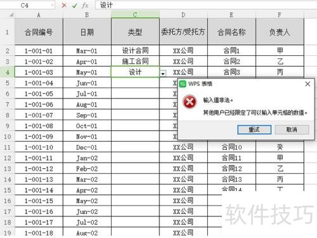Click cell 合同11
This screenshot has width=317, height=238.
pos(231,158)
